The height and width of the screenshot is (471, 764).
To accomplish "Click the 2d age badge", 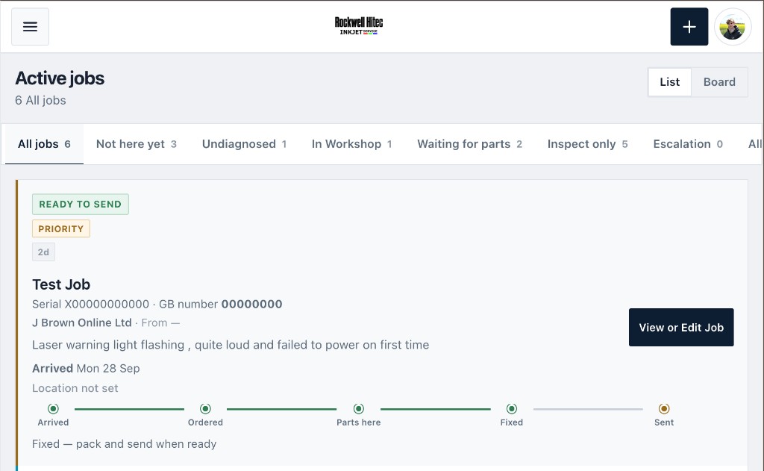I will click(43, 252).
